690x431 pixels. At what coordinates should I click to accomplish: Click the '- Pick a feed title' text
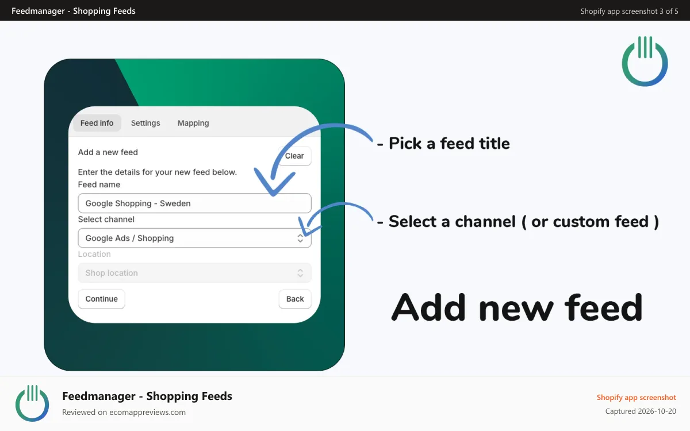[443, 143]
